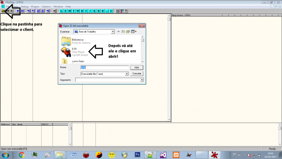Click disassembly pane scroll down arrow
282x159 pixels.
point(169,120)
